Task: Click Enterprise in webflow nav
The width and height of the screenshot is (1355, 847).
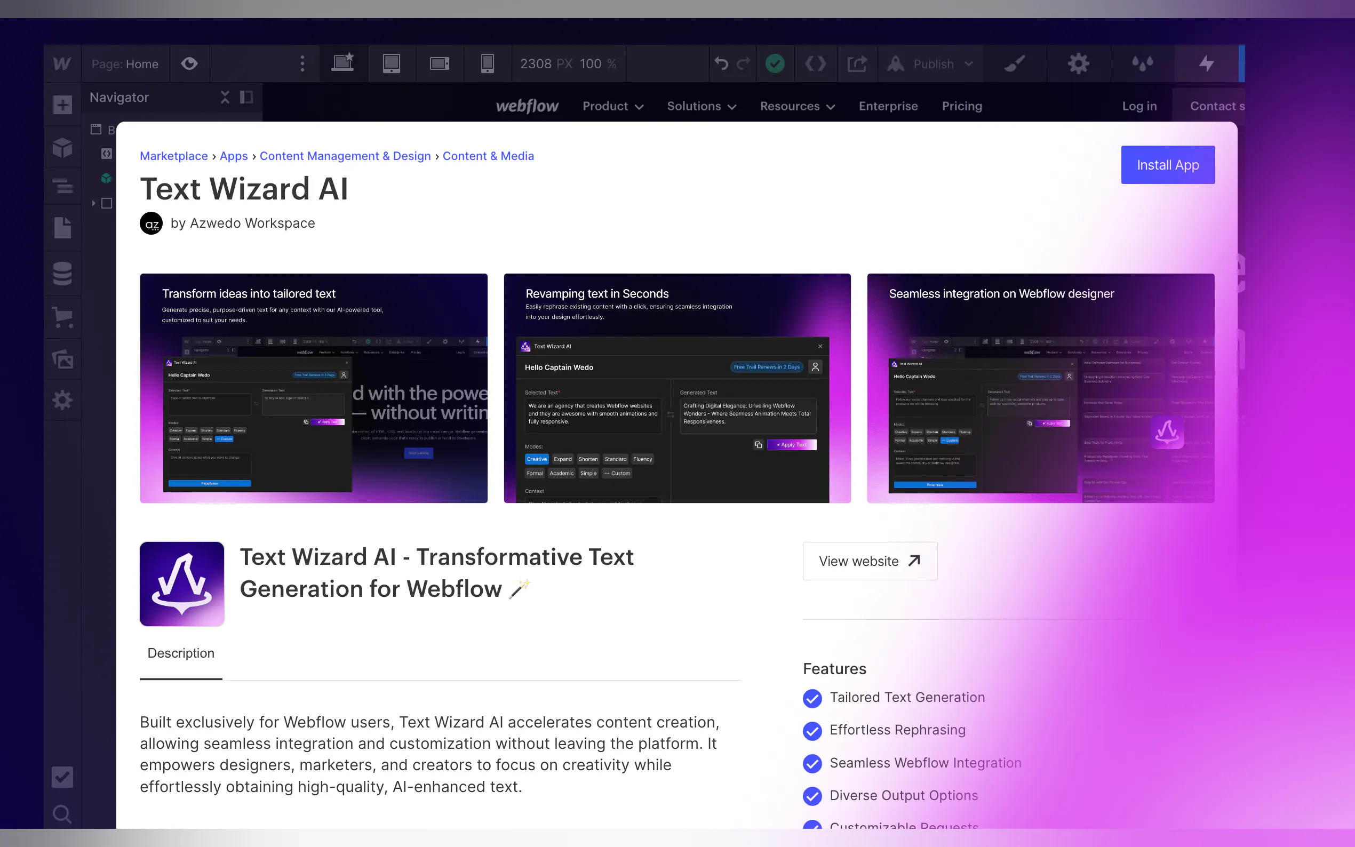Action: pyautogui.click(x=888, y=106)
